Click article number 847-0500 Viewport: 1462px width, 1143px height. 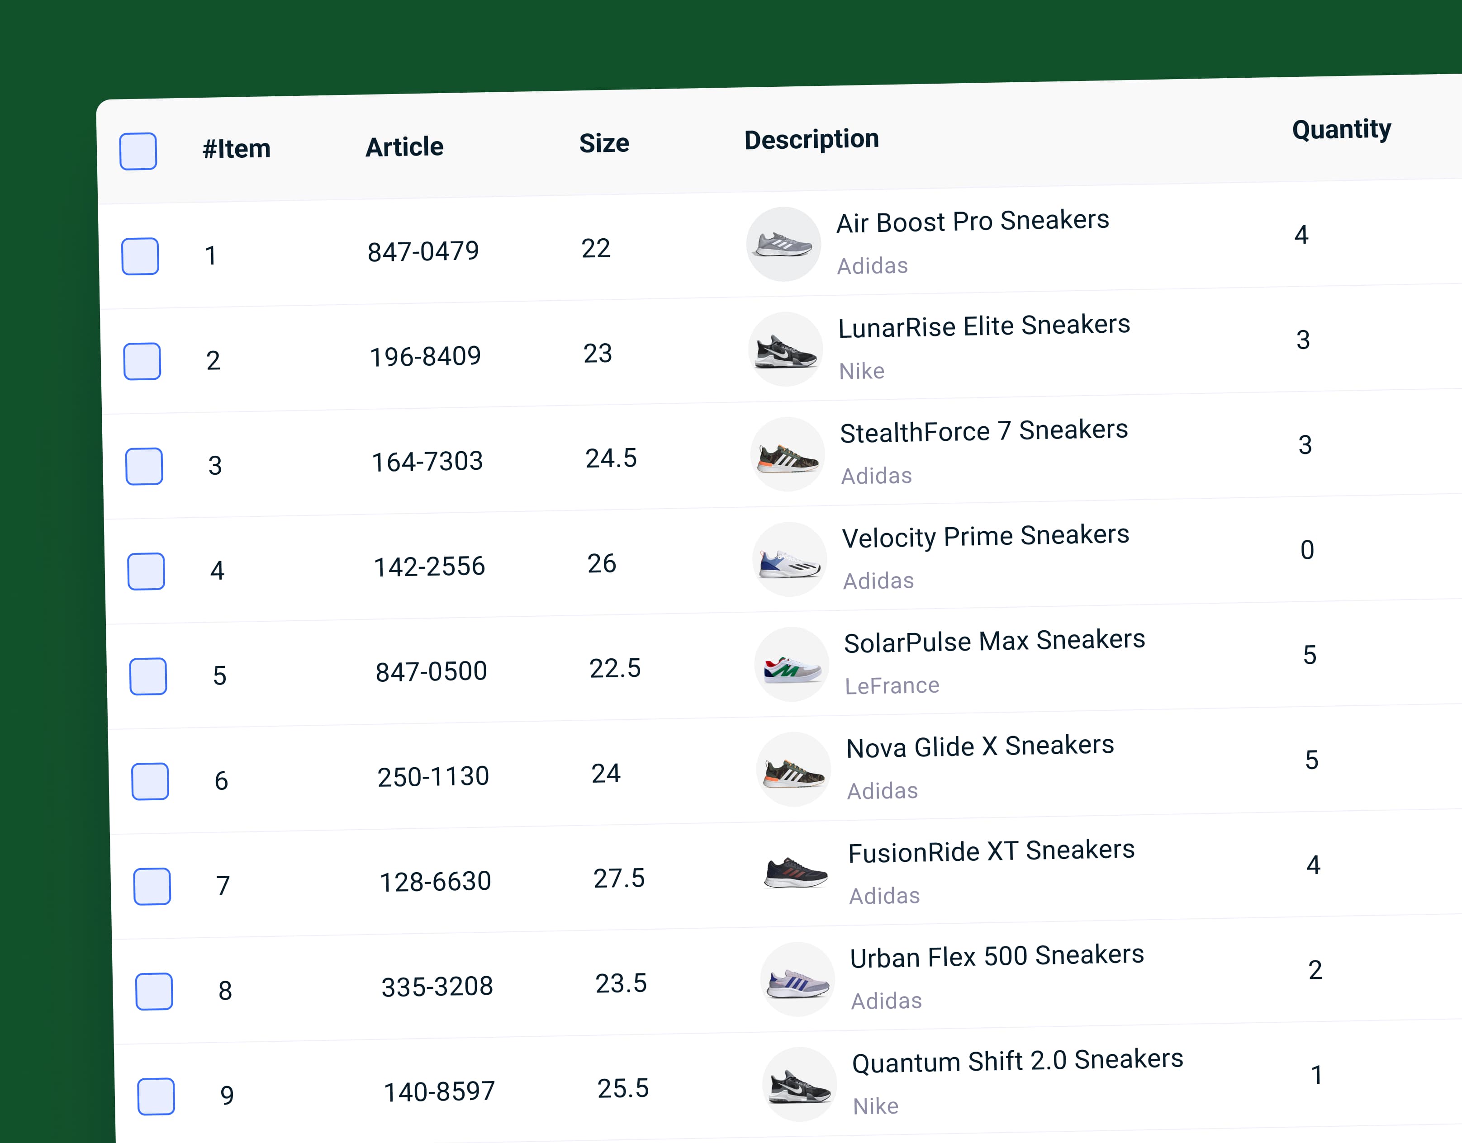pos(431,671)
